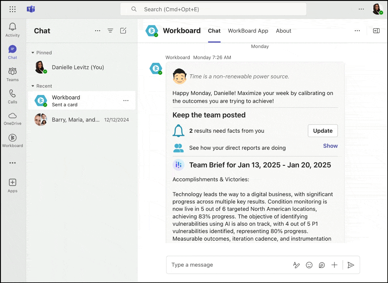Click the Microsoft Teams logo
Image resolution: width=388 pixels, height=283 pixels.
[x=31, y=9]
